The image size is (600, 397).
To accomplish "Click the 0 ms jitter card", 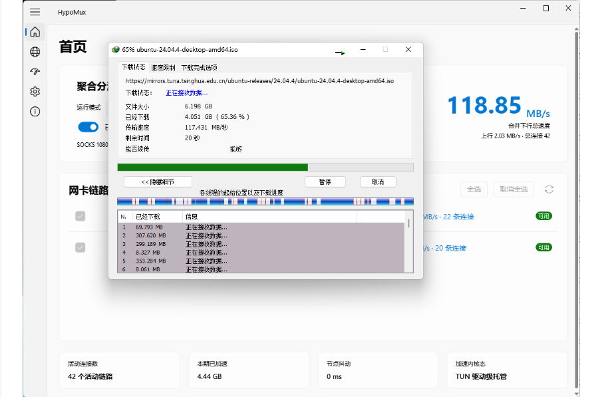I will 378,370.
